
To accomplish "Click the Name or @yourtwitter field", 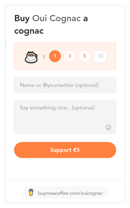I will 65,85.
